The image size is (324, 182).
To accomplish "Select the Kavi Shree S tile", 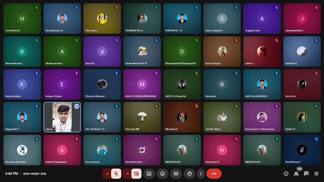I will [x=302, y=150].
